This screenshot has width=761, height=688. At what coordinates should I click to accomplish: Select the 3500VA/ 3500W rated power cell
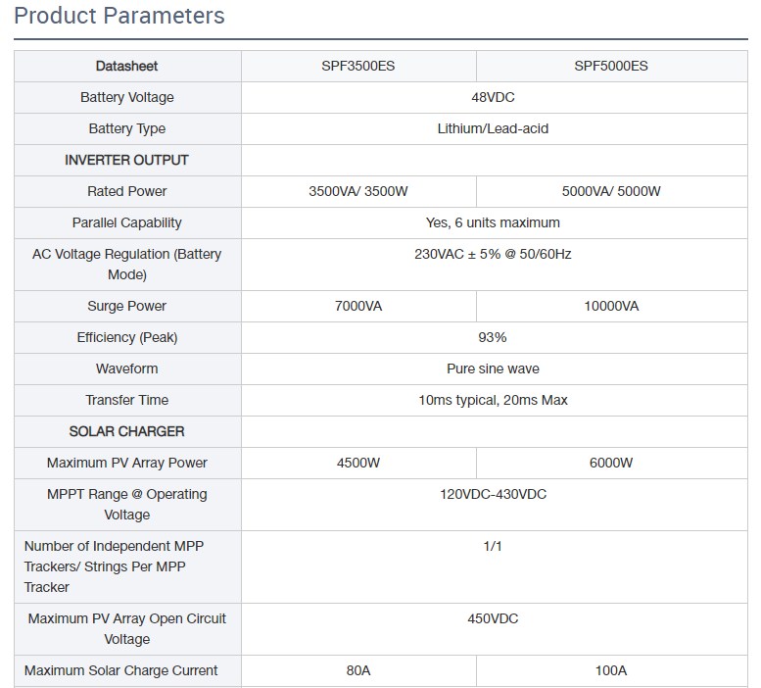(x=358, y=191)
